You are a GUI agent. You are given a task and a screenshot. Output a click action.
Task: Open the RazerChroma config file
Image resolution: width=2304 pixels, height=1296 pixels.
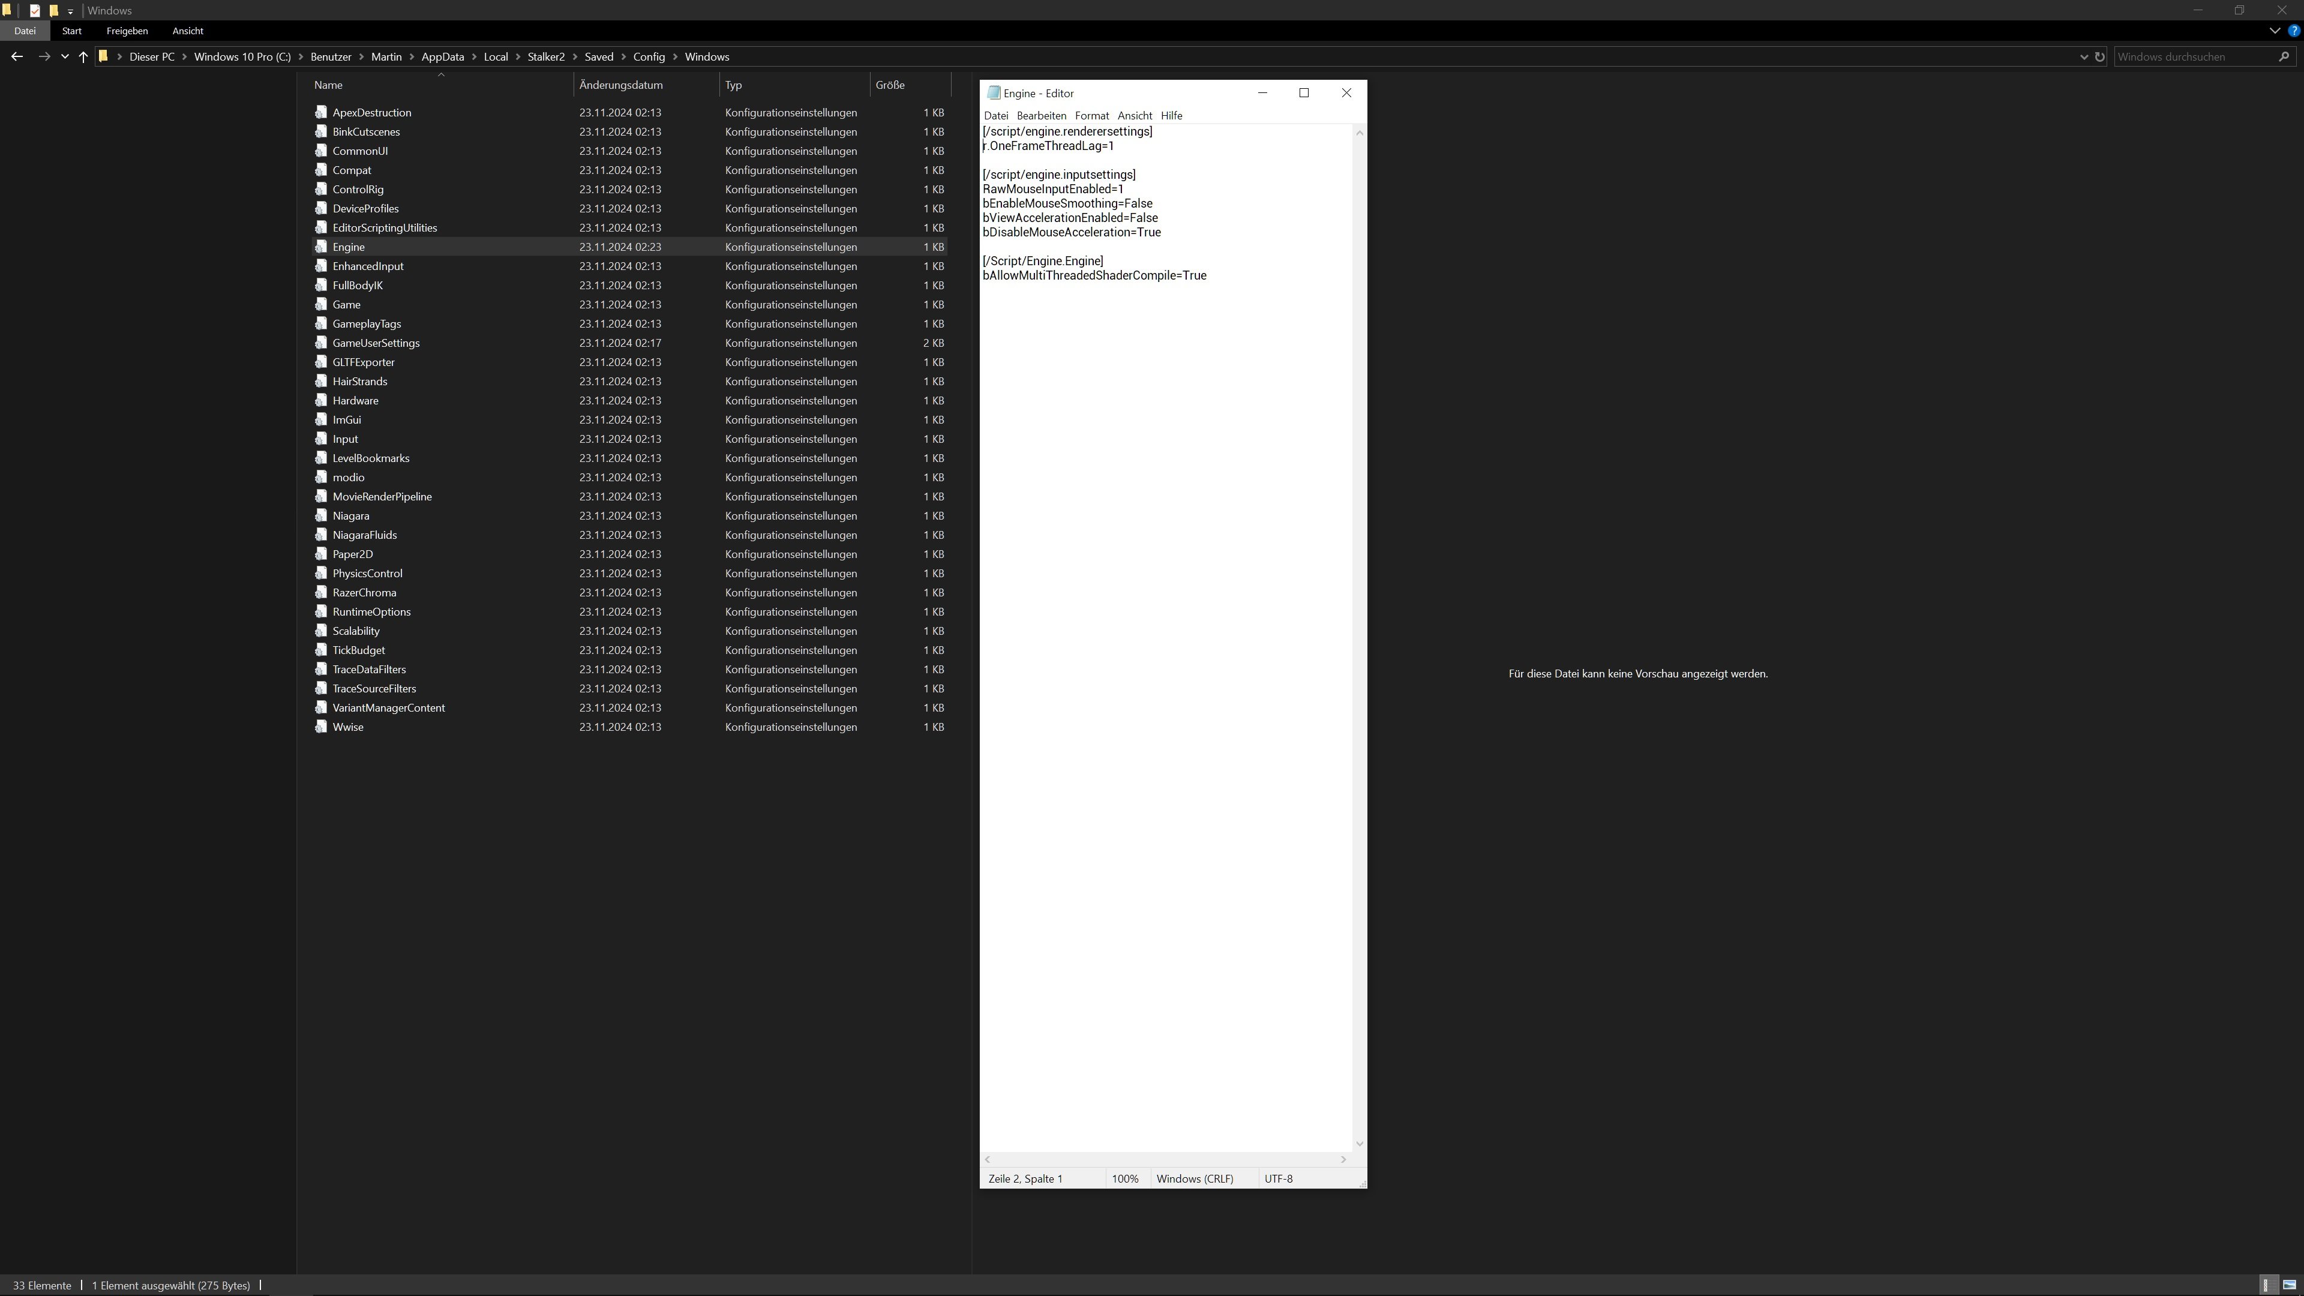click(364, 592)
